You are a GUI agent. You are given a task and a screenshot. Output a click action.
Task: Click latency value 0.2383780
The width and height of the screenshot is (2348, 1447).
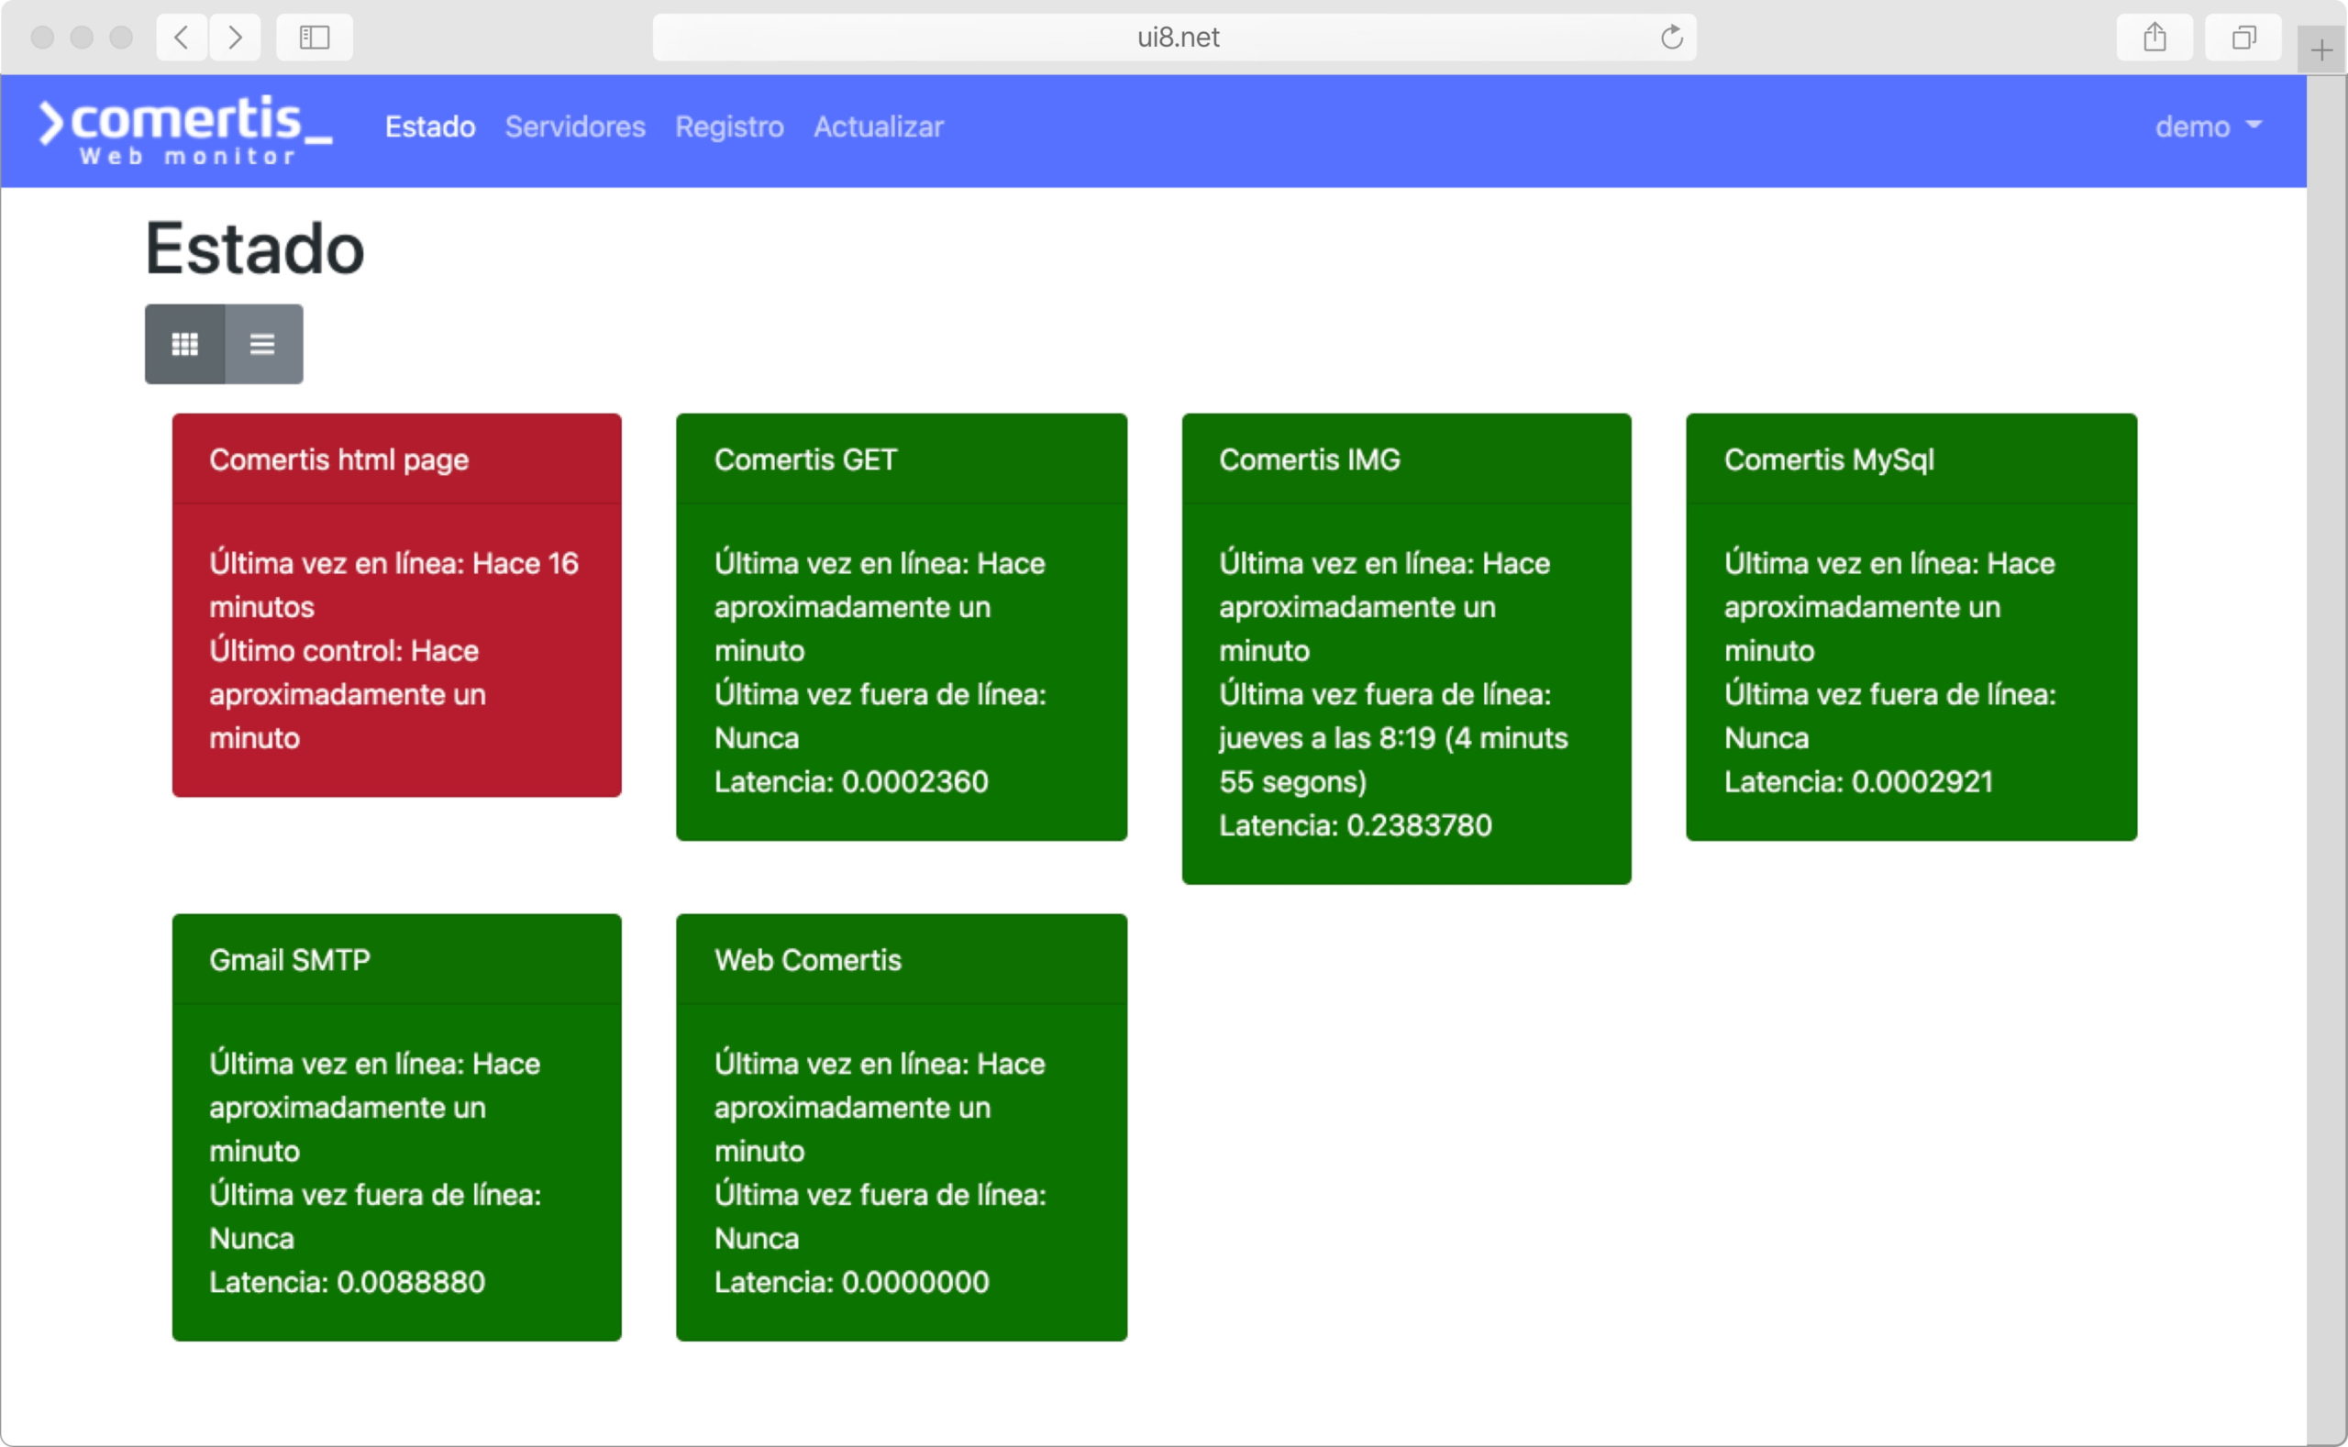pos(1420,826)
